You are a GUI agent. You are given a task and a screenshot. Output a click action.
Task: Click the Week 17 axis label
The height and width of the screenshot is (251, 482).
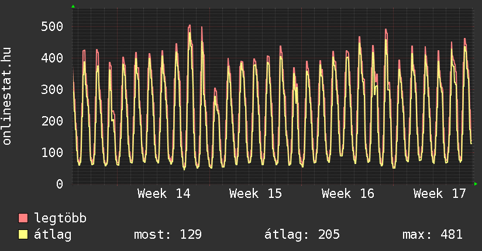click(x=440, y=193)
